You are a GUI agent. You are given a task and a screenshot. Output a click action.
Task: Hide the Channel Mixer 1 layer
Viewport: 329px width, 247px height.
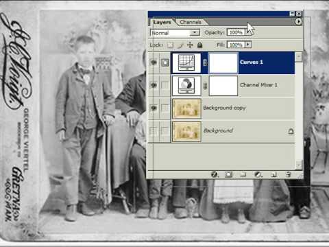pos(154,85)
